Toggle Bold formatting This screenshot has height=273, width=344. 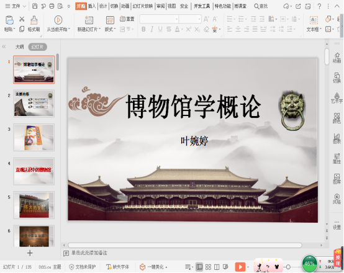click(143, 29)
